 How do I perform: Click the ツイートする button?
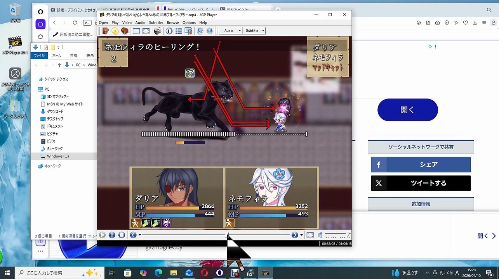click(x=421, y=183)
